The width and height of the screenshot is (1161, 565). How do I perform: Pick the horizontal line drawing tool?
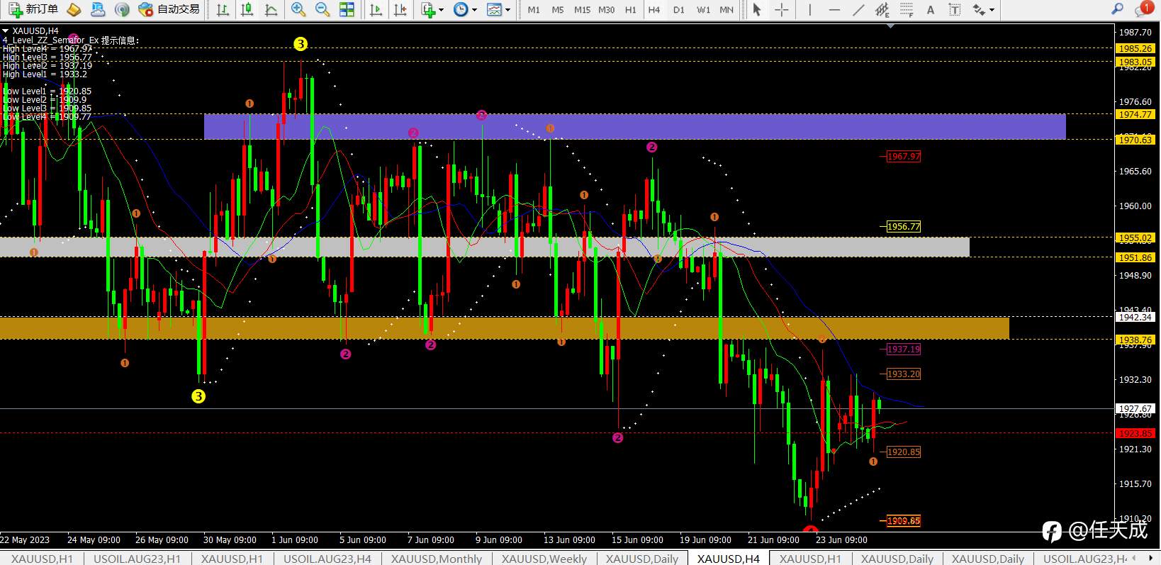pos(834,9)
